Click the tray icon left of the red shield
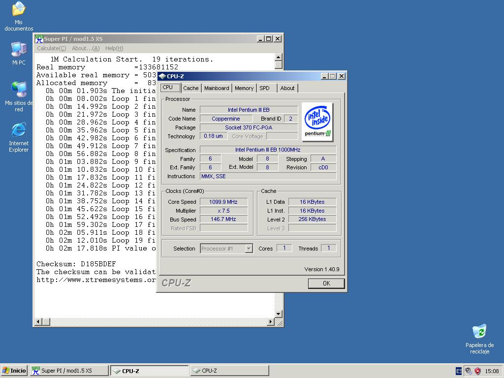This screenshot has height=378, width=504. click(469, 371)
